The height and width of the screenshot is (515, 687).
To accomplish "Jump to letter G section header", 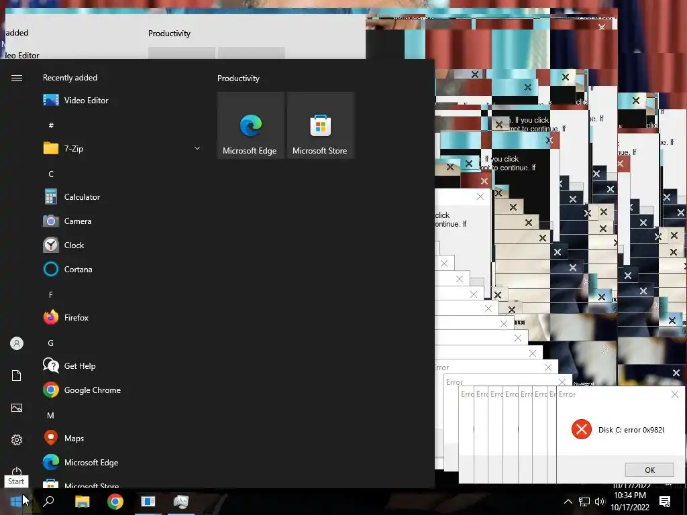I will [51, 343].
